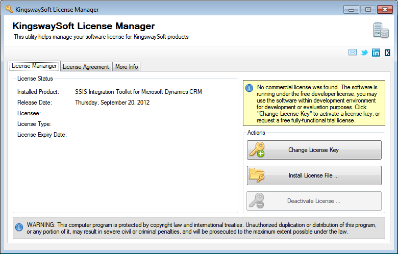The image size is (398, 254).
Task: Click the info icon in yellow notice
Action: coord(249,88)
